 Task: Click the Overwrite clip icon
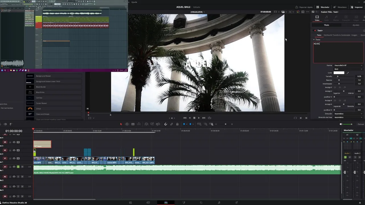click(152, 124)
